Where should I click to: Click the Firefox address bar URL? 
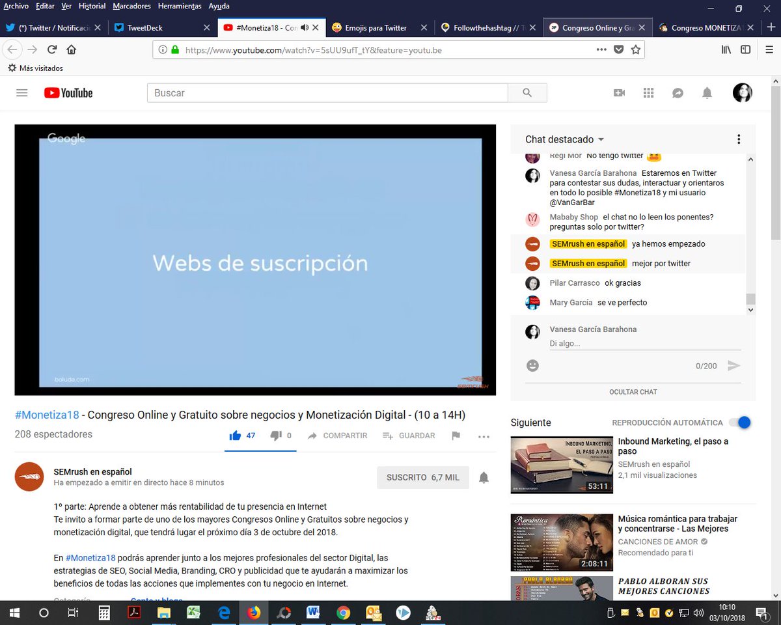click(388, 49)
